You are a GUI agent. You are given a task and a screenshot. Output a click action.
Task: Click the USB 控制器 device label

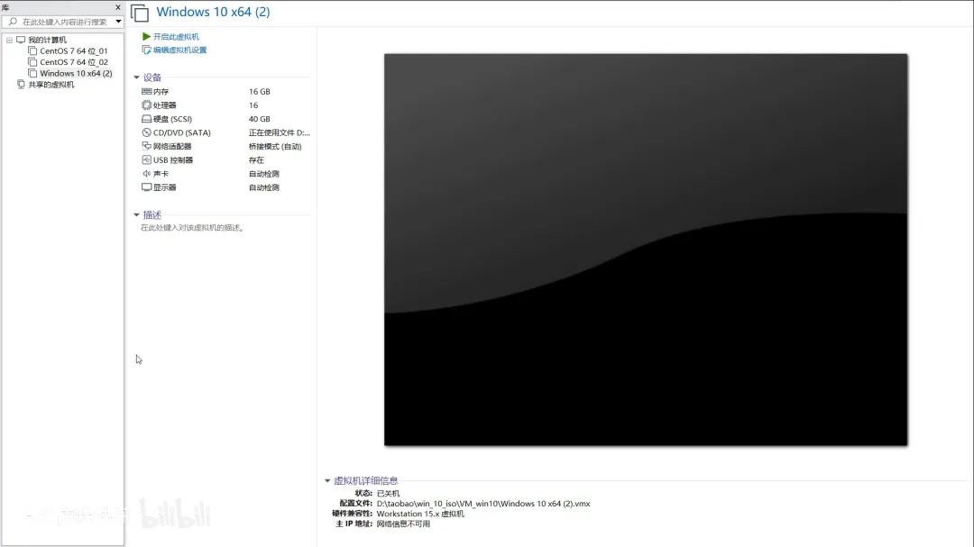click(173, 160)
